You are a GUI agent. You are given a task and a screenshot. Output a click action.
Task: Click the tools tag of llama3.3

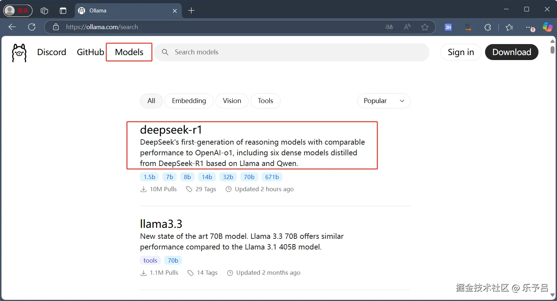tap(150, 260)
